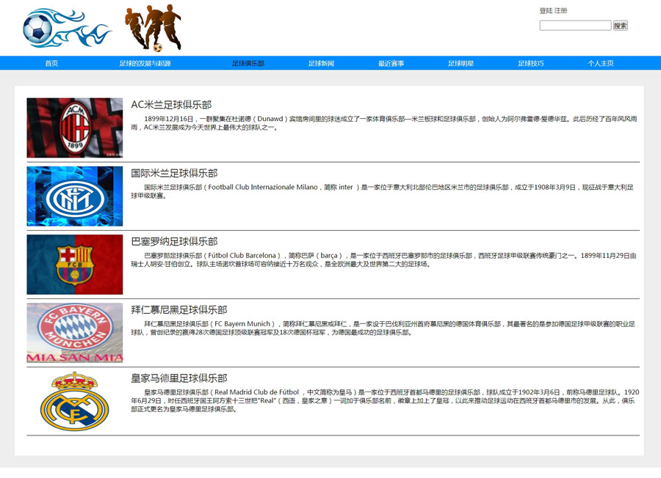Viewport: 661px width, 478px height.
Task: Click the paragraph starting 1899年12月16日
Action: pyautogui.click(x=384, y=123)
